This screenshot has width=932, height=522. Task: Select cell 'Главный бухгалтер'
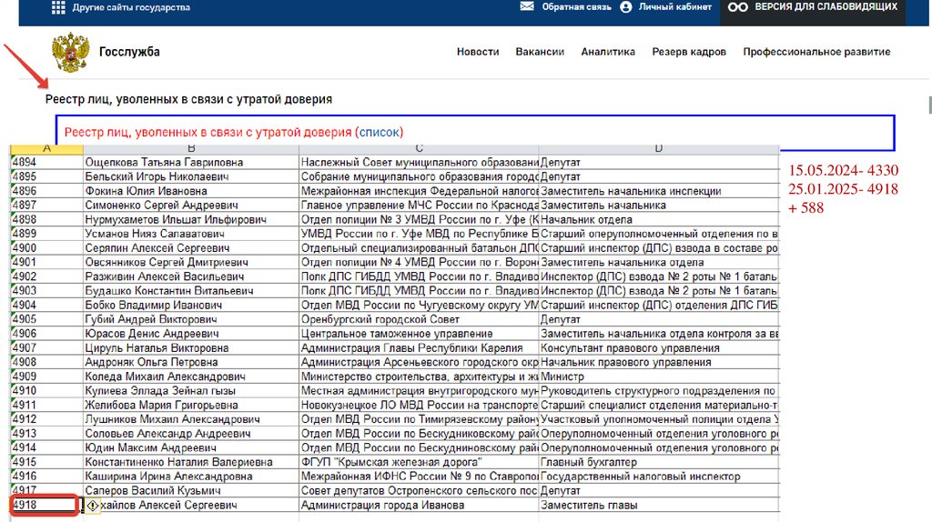click(659, 461)
